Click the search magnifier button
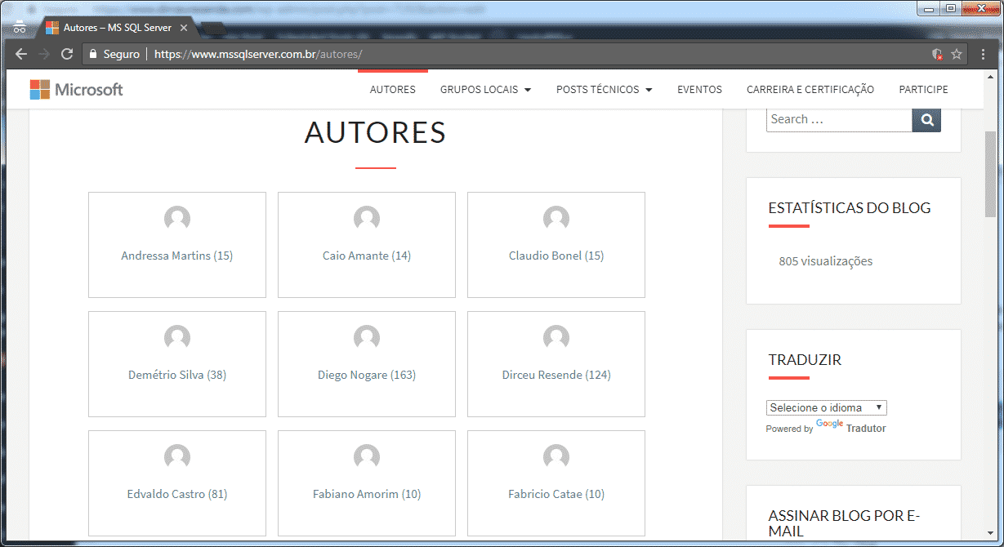 (926, 119)
